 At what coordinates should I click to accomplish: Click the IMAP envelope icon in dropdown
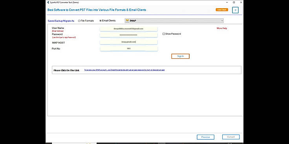(x=127, y=21)
